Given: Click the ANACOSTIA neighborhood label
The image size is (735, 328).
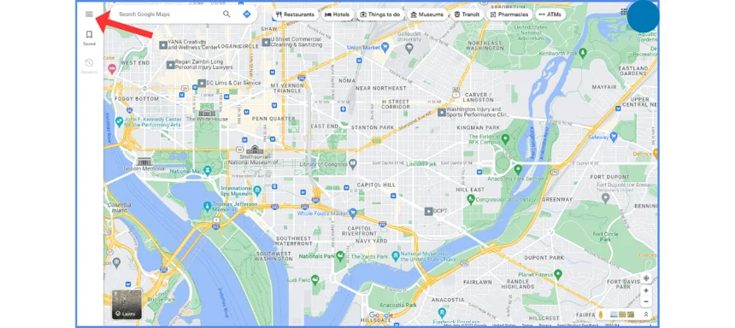Looking at the screenshot, I should click(x=448, y=300).
